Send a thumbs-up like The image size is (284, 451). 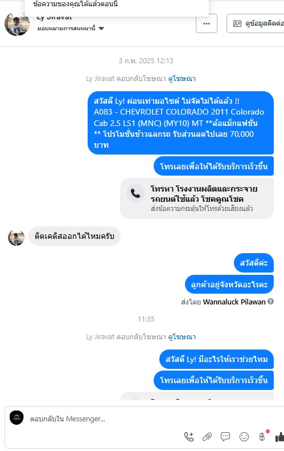(x=279, y=437)
